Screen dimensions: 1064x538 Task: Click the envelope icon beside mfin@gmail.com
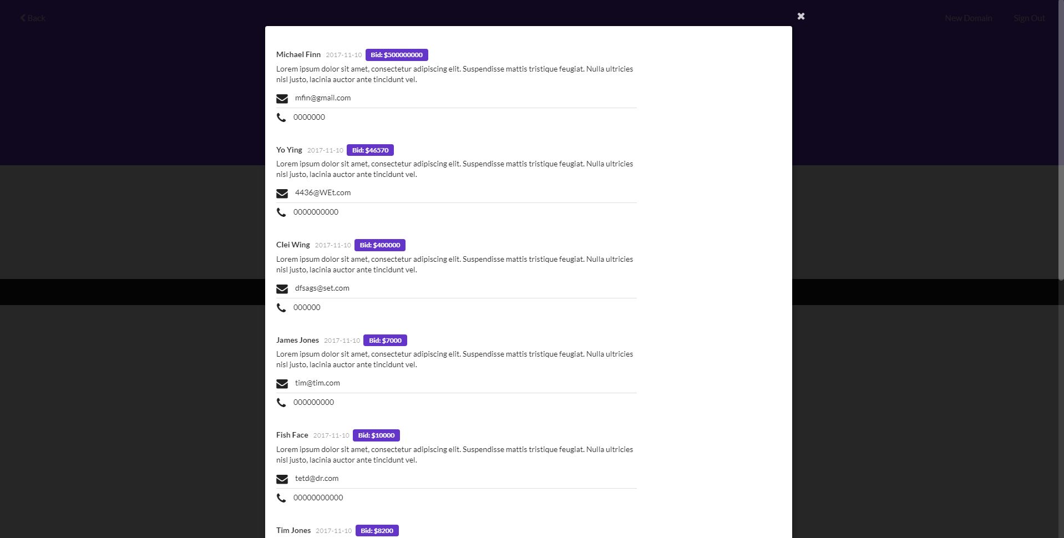[x=282, y=99]
